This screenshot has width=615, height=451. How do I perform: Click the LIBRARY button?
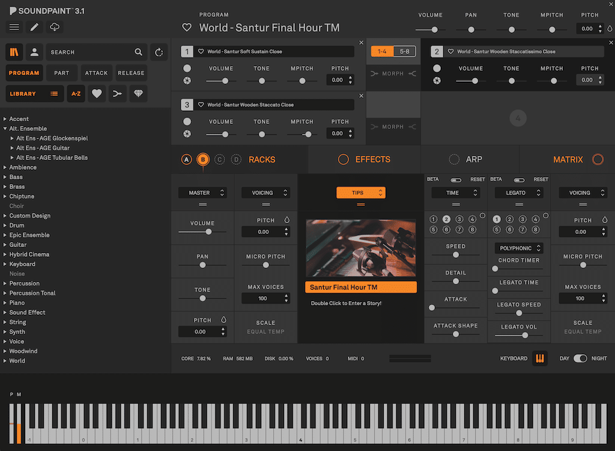[34, 94]
